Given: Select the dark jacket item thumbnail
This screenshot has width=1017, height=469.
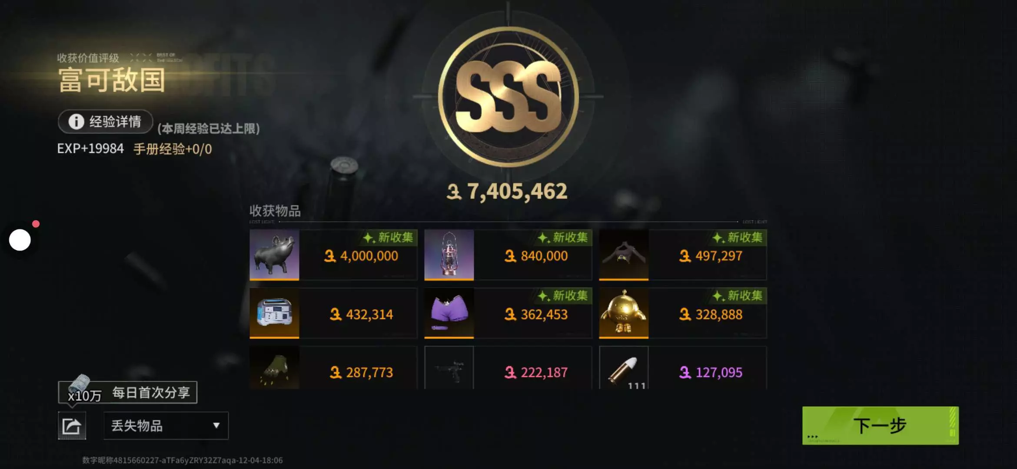Looking at the screenshot, I should point(624,255).
